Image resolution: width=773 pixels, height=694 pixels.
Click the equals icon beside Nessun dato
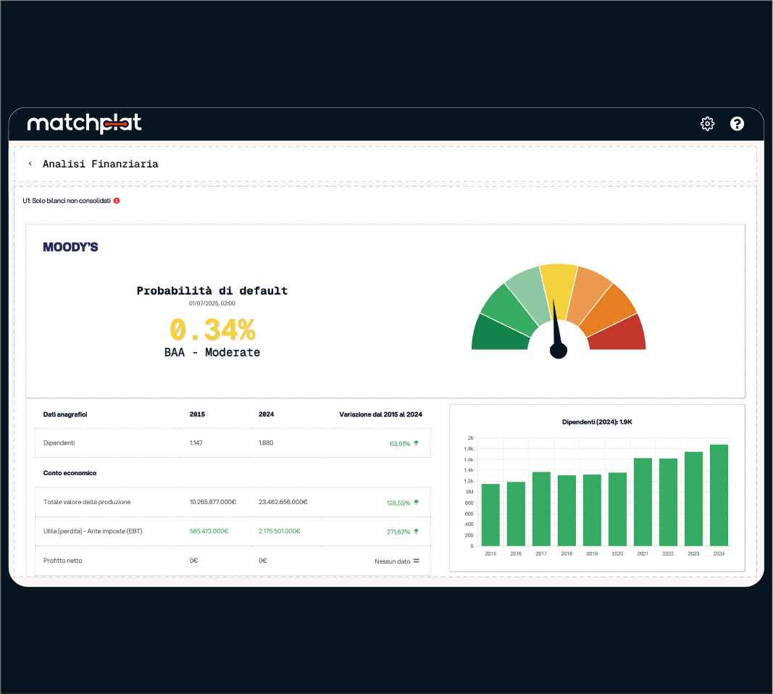tap(417, 561)
